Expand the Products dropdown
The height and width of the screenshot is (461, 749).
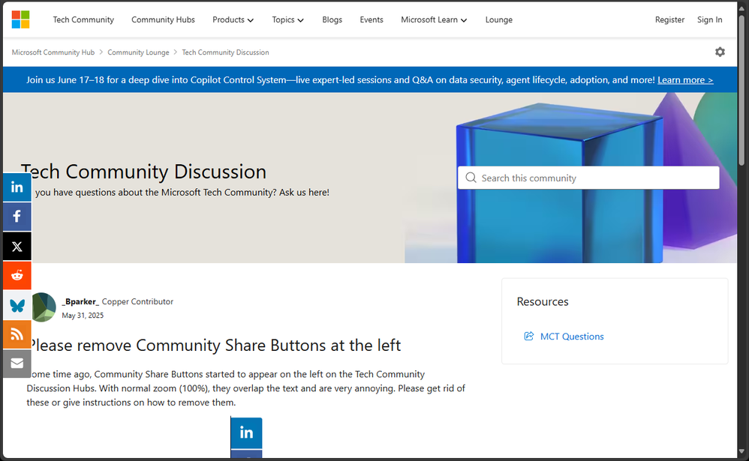point(233,19)
